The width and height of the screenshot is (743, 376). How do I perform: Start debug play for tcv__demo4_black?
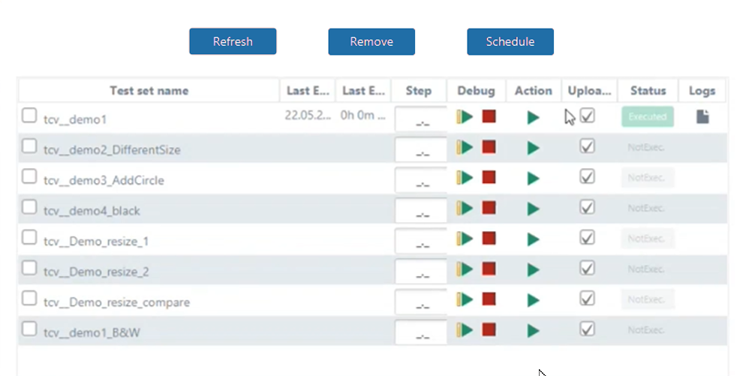tap(465, 208)
